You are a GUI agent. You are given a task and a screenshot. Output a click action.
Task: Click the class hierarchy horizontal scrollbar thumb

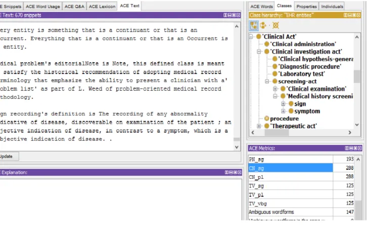click(x=277, y=133)
